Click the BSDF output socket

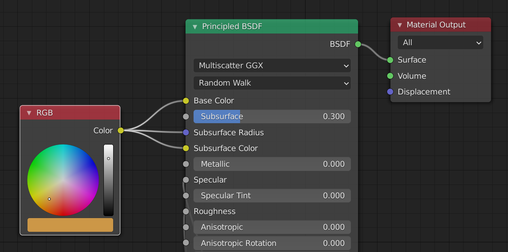(x=358, y=44)
